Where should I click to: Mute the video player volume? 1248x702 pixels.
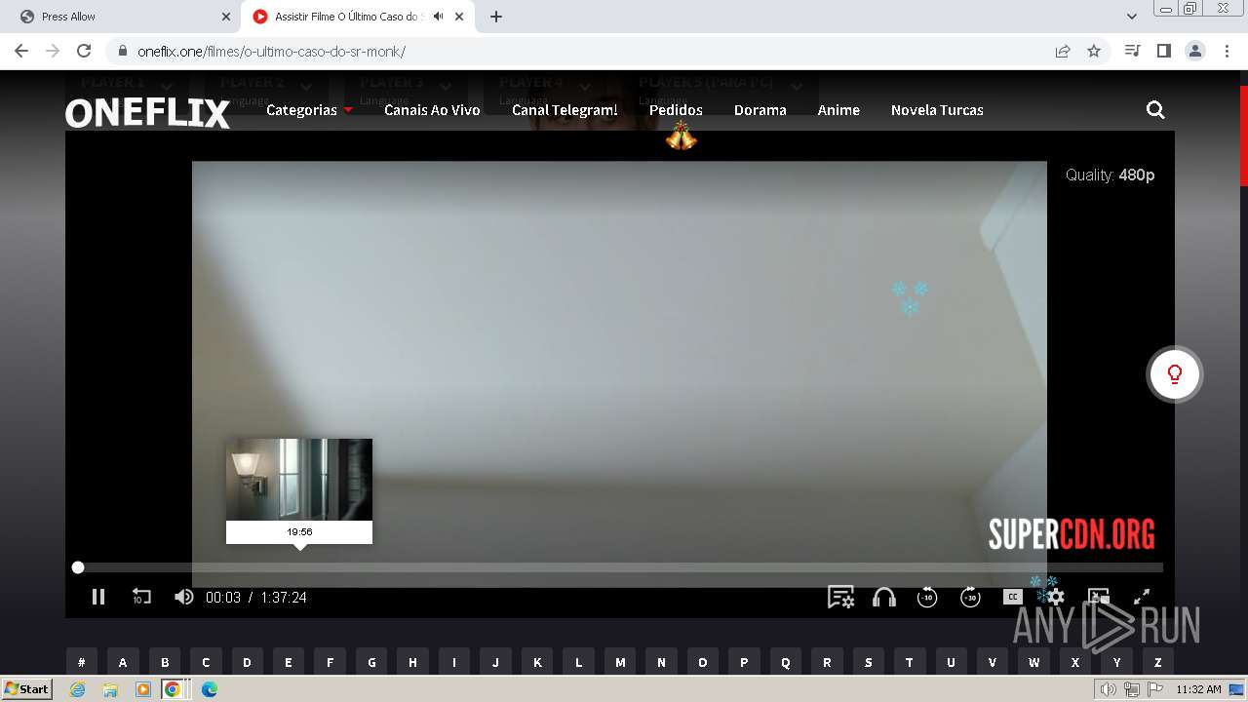tap(183, 597)
